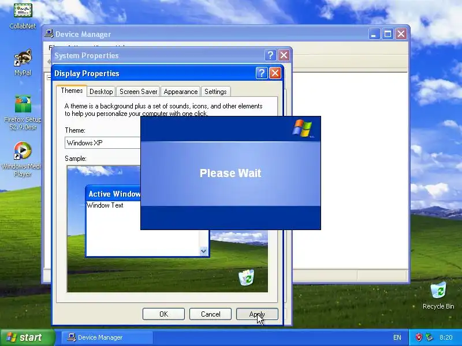462x346 pixels.
Task: Click the tray icon beside the clock
Action: (x=429, y=337)
